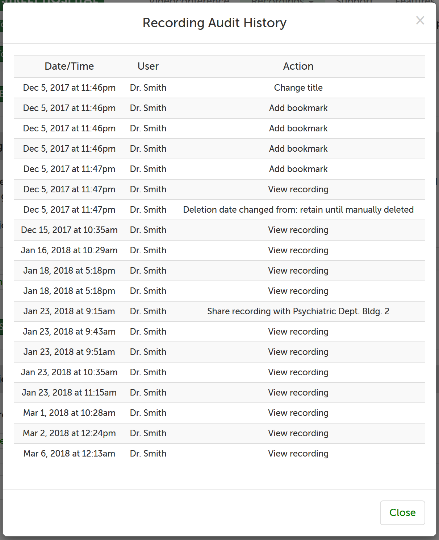Open the Deletion date changed entry
The width and height of the screenshot is (439, 540).
pos(298,209)
